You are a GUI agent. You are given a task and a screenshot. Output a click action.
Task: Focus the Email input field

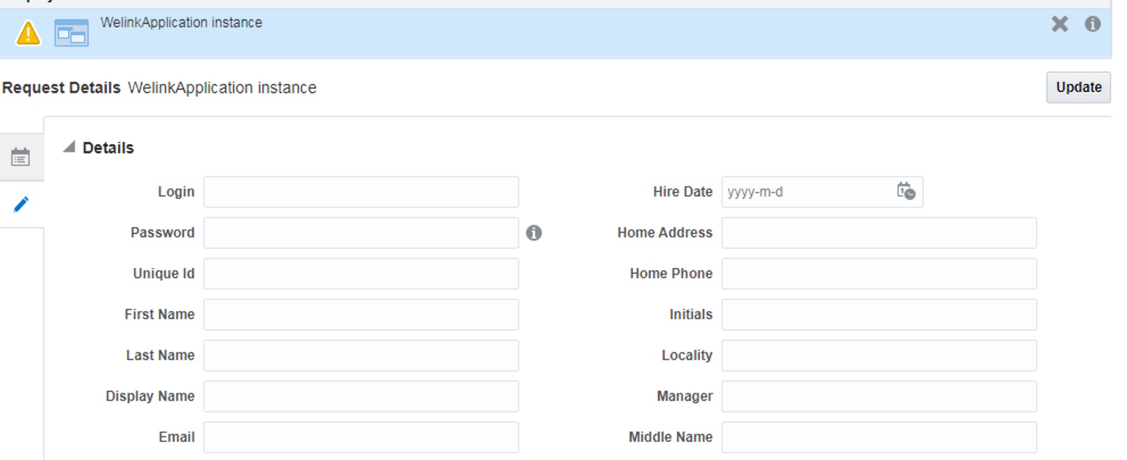(x=361, y=437)
